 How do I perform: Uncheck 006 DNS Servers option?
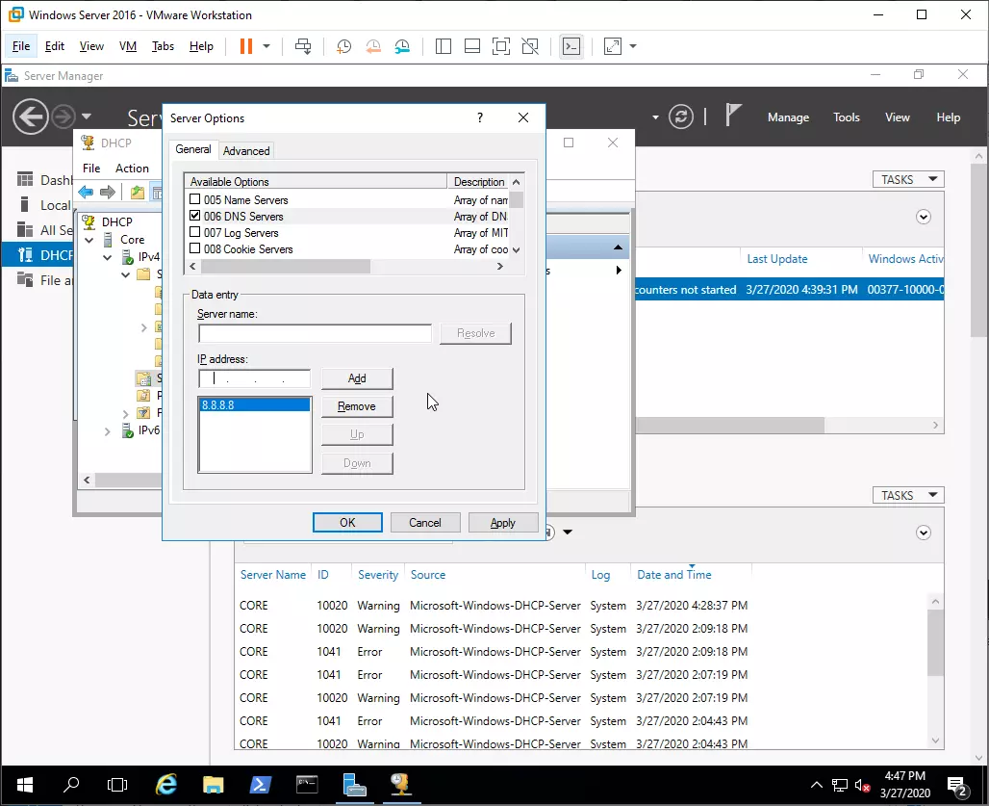[195, 216]
